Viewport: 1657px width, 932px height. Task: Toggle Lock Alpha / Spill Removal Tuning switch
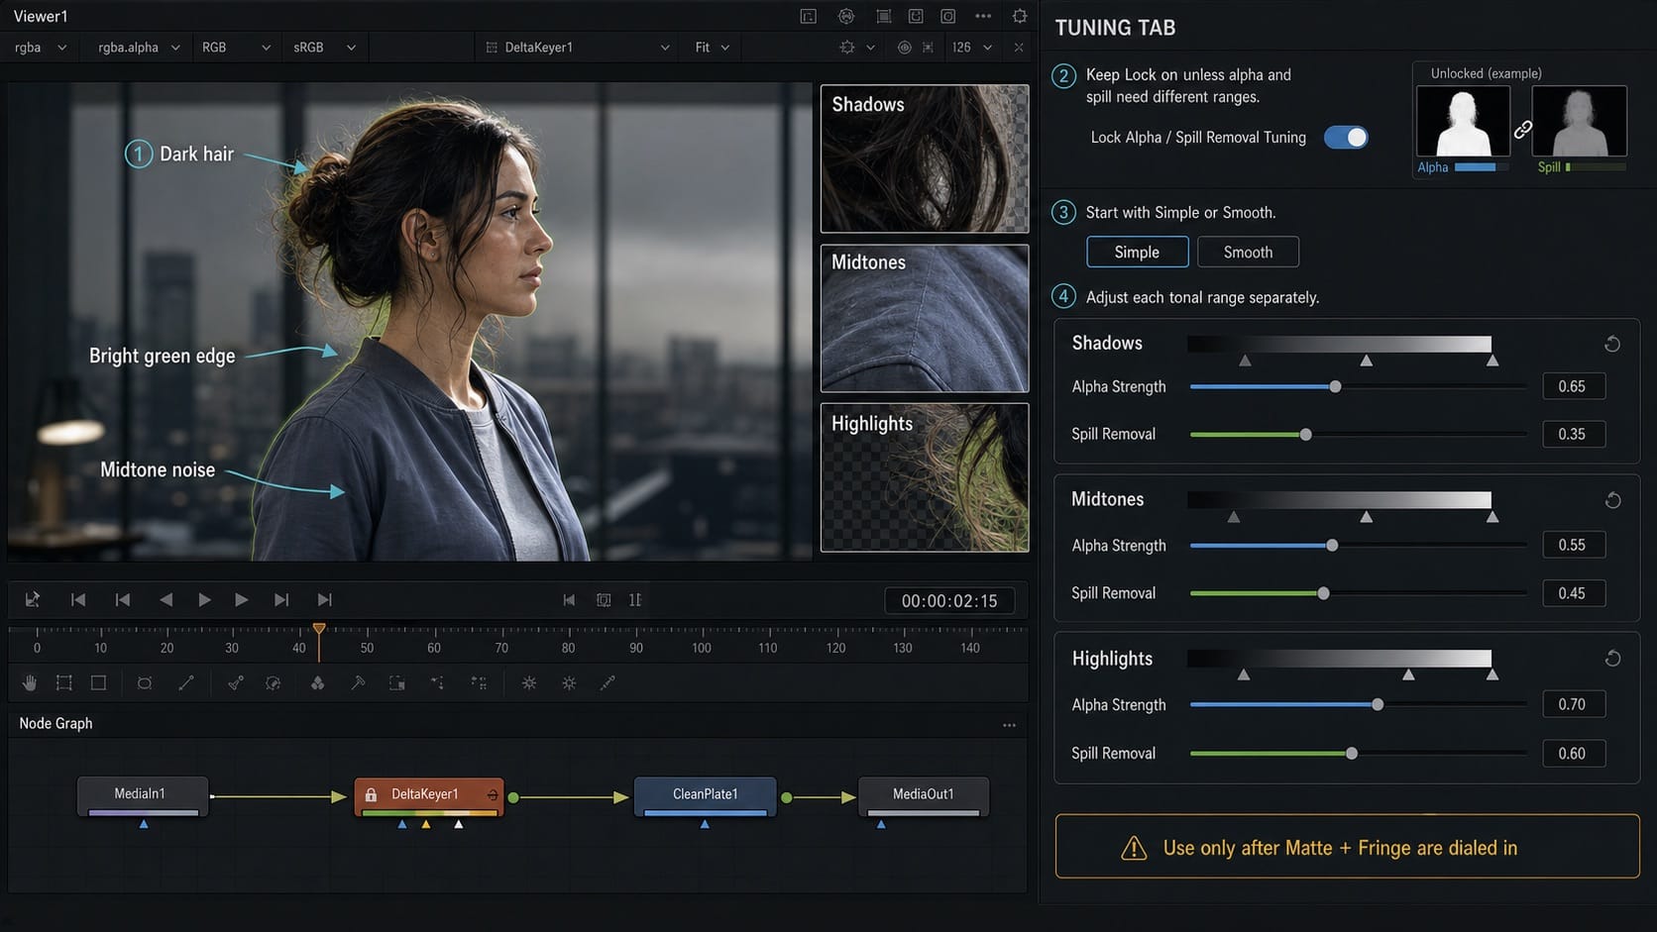[1346, 138]
